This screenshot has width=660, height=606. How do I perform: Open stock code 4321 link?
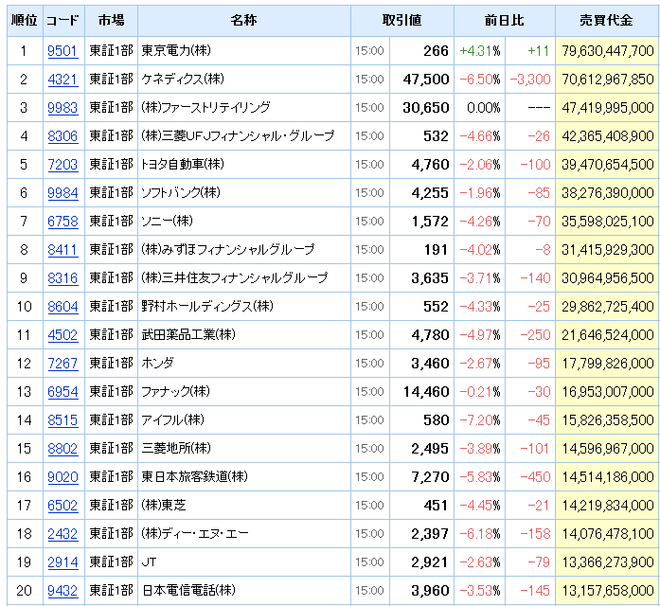[62, 80]
